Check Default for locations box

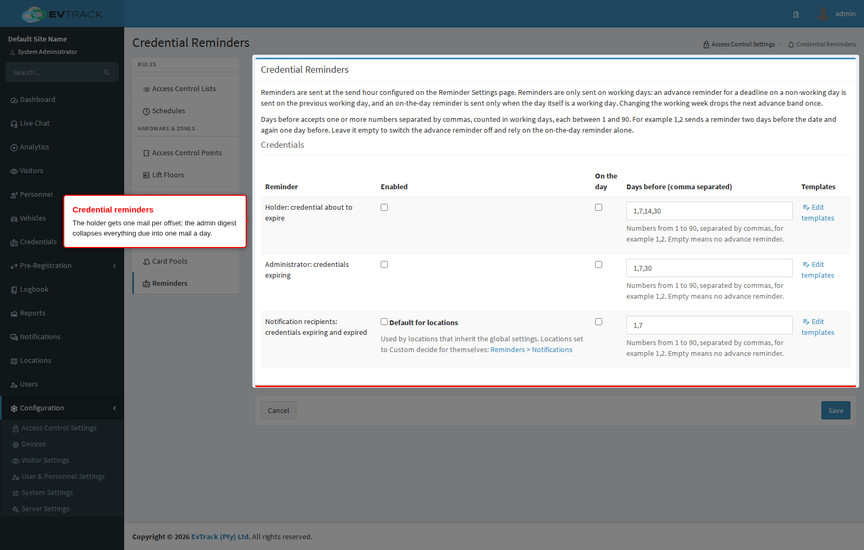(384, 322)
